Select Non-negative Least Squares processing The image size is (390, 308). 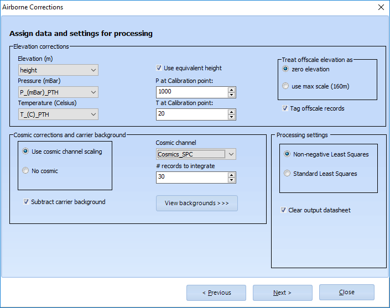pyautogui.click(x=287, y=154)
